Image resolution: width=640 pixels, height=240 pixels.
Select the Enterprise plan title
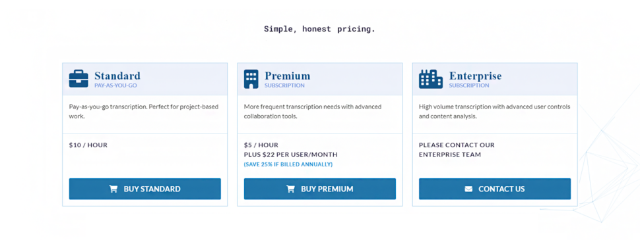476,76
